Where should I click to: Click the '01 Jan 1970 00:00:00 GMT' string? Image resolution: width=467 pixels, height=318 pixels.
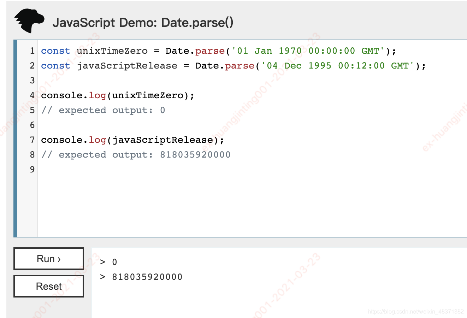pyautogui.click(x=308, y=51)
